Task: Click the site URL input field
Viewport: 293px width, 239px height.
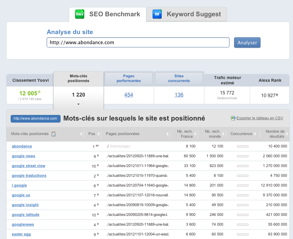Action: tap(138, 42)
